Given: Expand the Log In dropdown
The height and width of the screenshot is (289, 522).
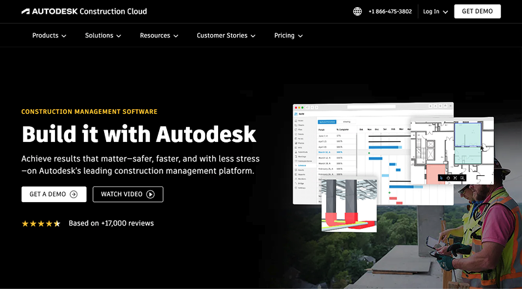Looking at the screenshot, I should (x=436, y=11).
